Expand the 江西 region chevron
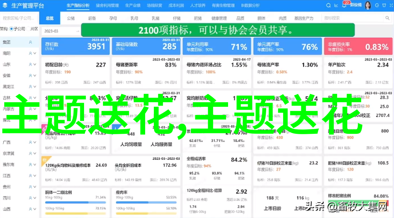This screenshot has height=218, width=394. tap(35, 176)
